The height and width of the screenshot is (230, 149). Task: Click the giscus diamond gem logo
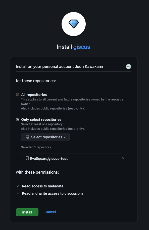74,24
